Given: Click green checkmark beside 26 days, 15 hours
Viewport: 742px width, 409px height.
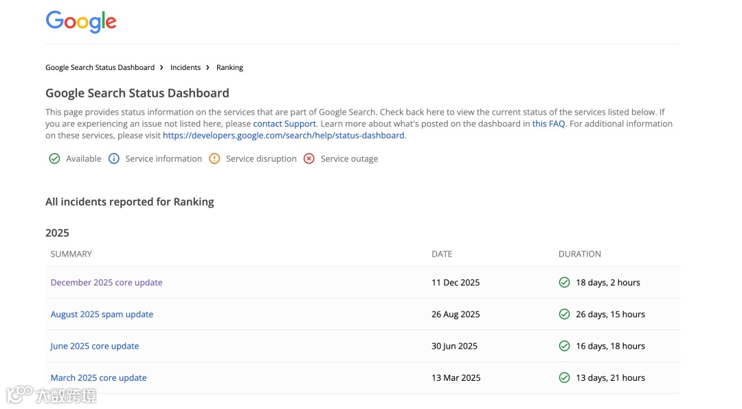Looking at the screenshot, I should click(565, 314).
